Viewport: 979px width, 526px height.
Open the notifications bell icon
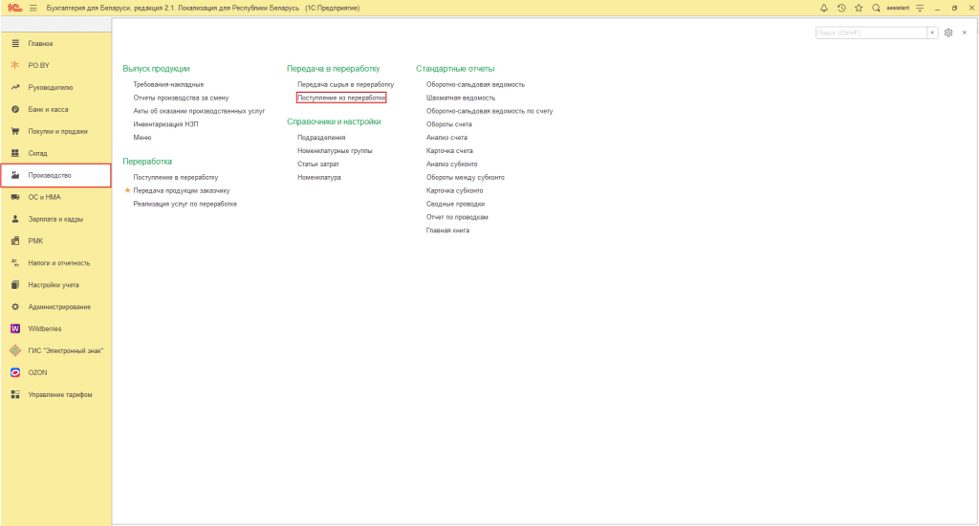[824, 8]
